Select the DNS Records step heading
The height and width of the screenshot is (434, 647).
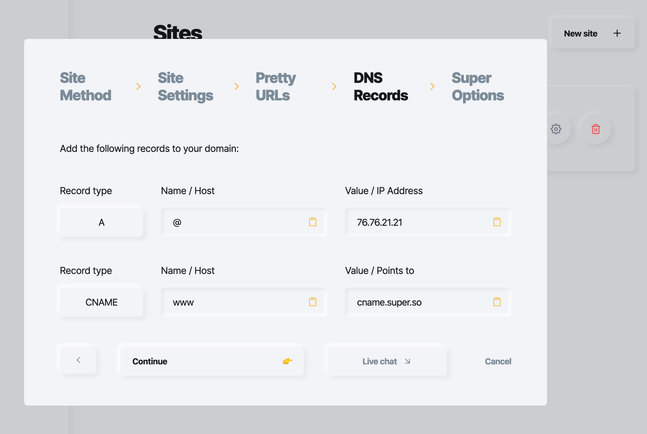[381, 87]
